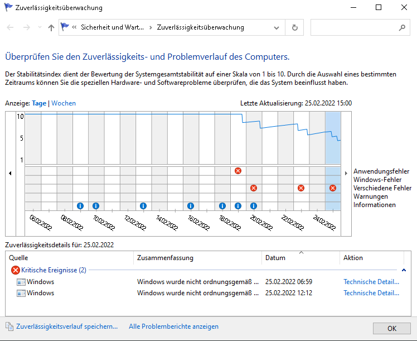
Task: Click Zuverlässigkeitsverlauf speichern link
Action: (x=67, y=326)
